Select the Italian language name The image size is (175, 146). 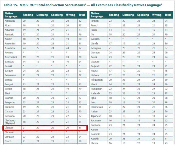tap(94, 111)
